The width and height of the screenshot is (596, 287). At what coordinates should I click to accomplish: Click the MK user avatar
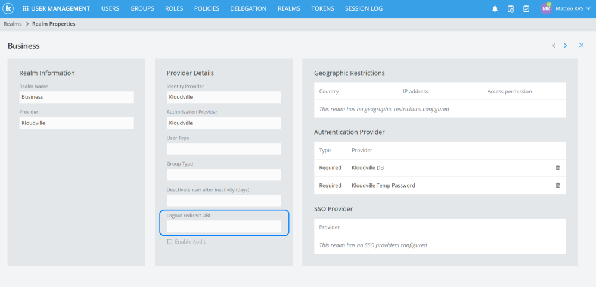tap(546, 9)
